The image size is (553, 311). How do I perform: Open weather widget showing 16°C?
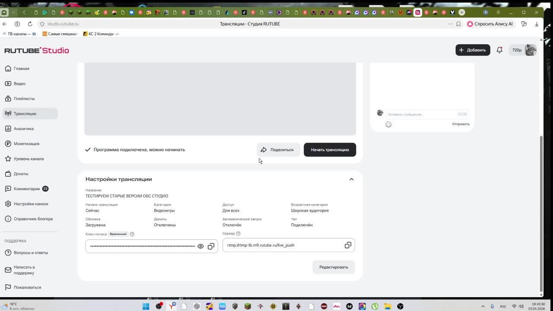click(18, 306)
